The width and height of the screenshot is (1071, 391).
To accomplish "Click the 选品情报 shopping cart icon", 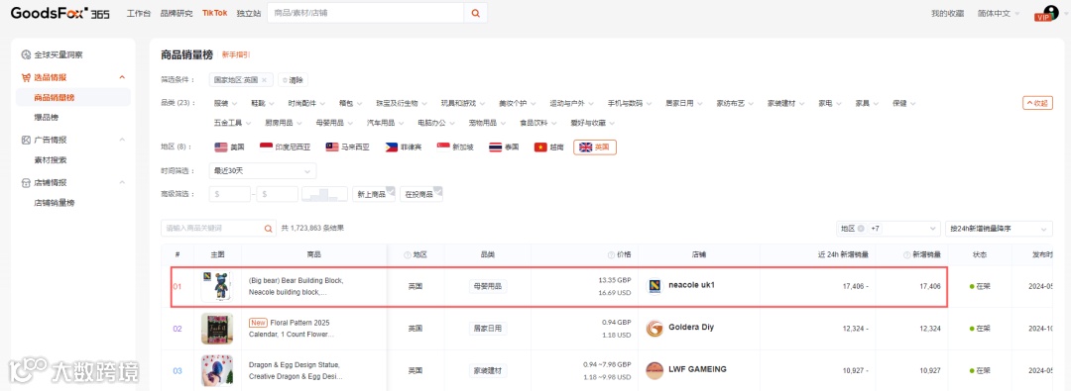I will [x=26, y=77].
